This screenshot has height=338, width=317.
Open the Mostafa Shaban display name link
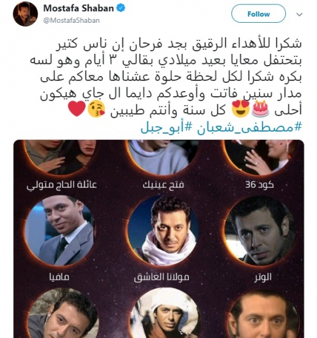[x=79, y=8]
